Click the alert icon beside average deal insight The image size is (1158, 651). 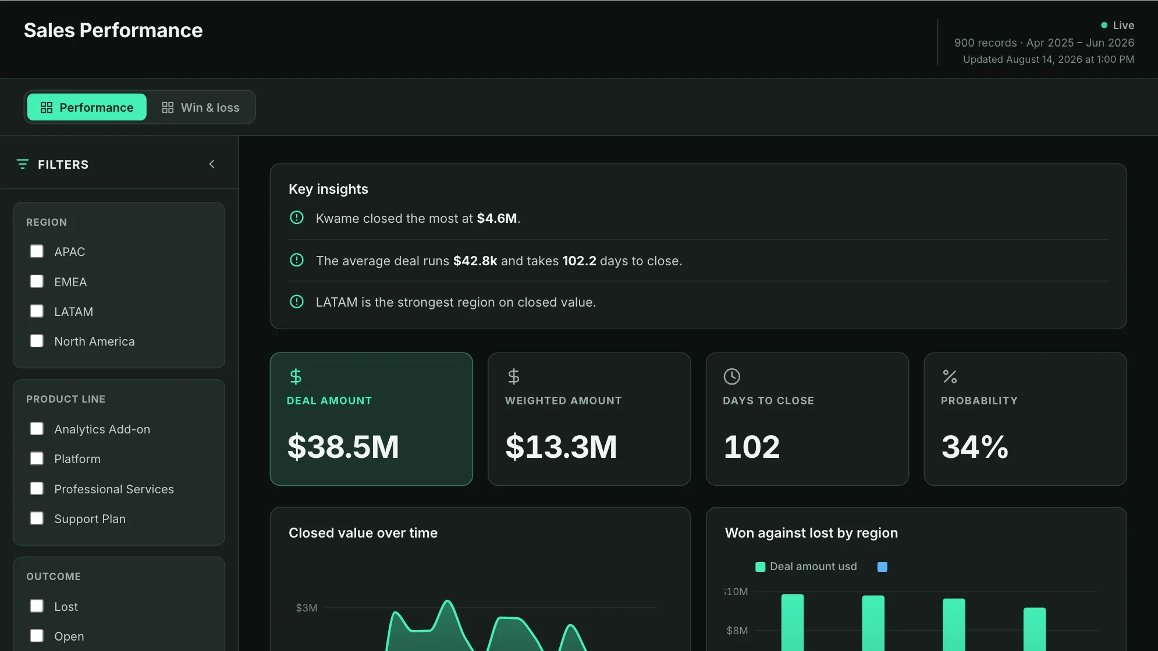click(297, 260)
